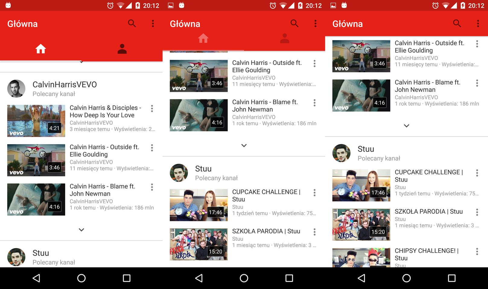Open overflow menu in right screen header

(478, 23)
